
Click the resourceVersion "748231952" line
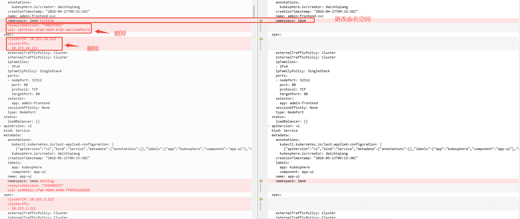[x=35, y=25]
